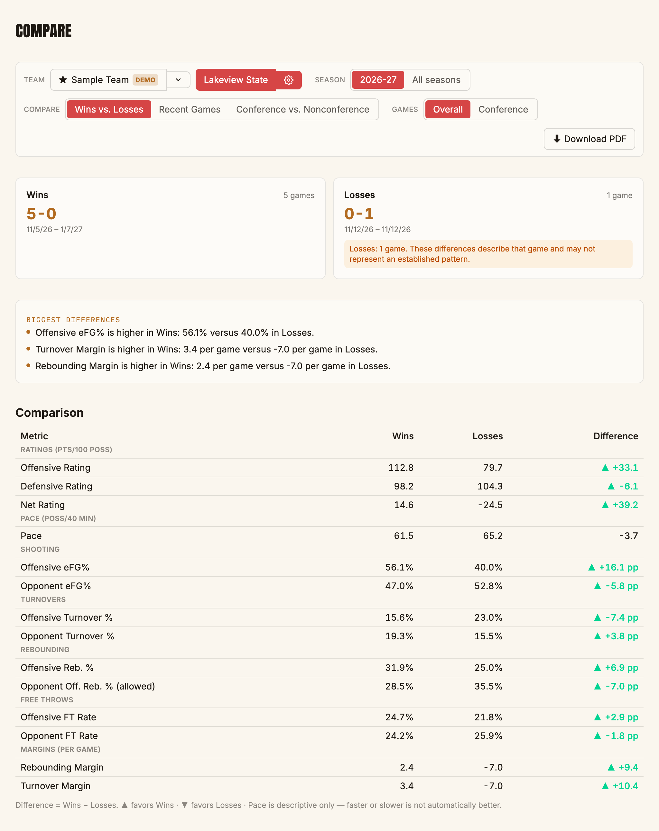Image resolution: width=659 pixels, height=831 pixels.
Task: Click the DEMO badge on Sample Team
Action: pos(145,80)
